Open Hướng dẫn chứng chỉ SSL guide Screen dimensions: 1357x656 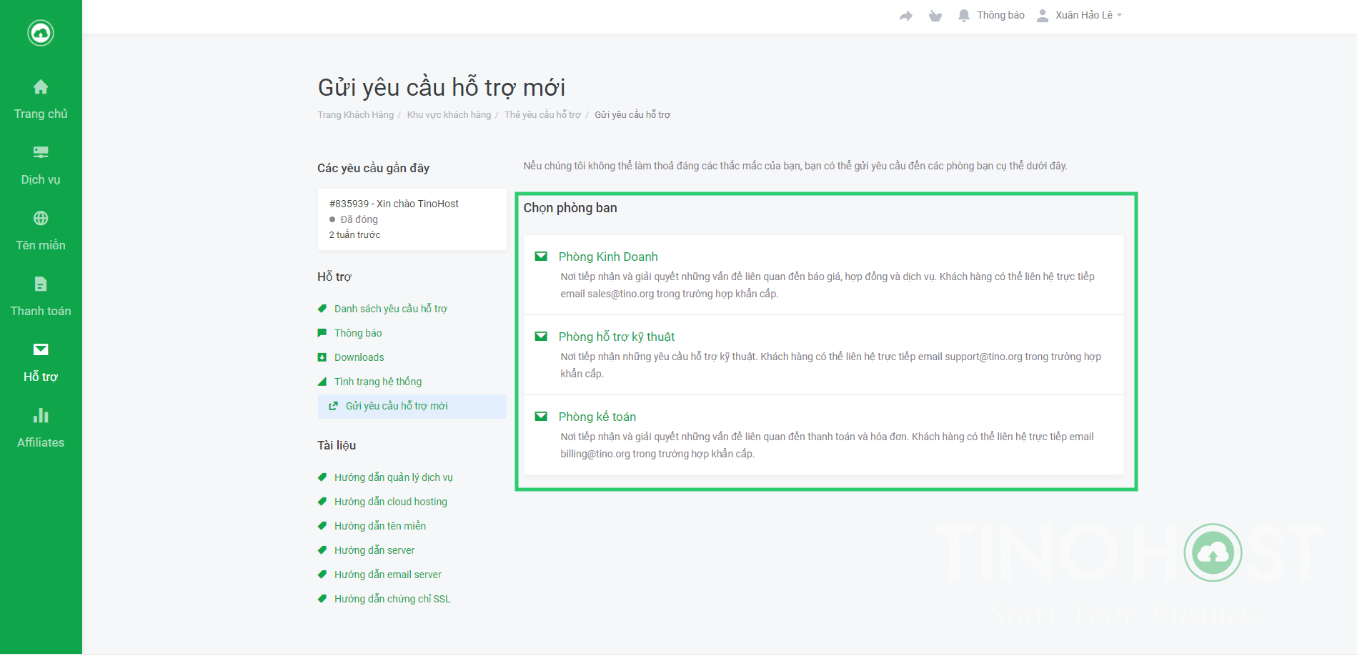tap(392, 599)
